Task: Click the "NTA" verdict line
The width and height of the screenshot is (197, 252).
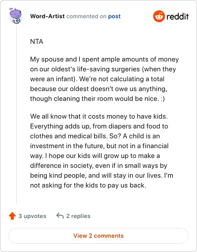Action: (36, 41)
